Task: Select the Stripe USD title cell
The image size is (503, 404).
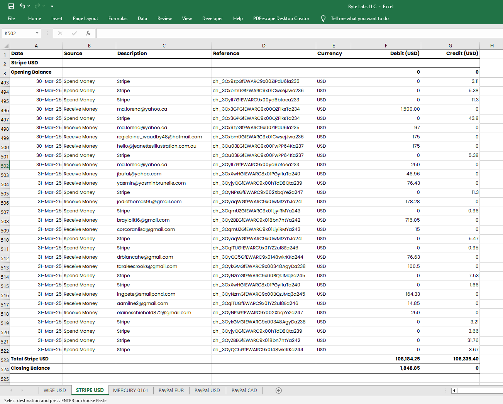Action: (x=36, y=63)
